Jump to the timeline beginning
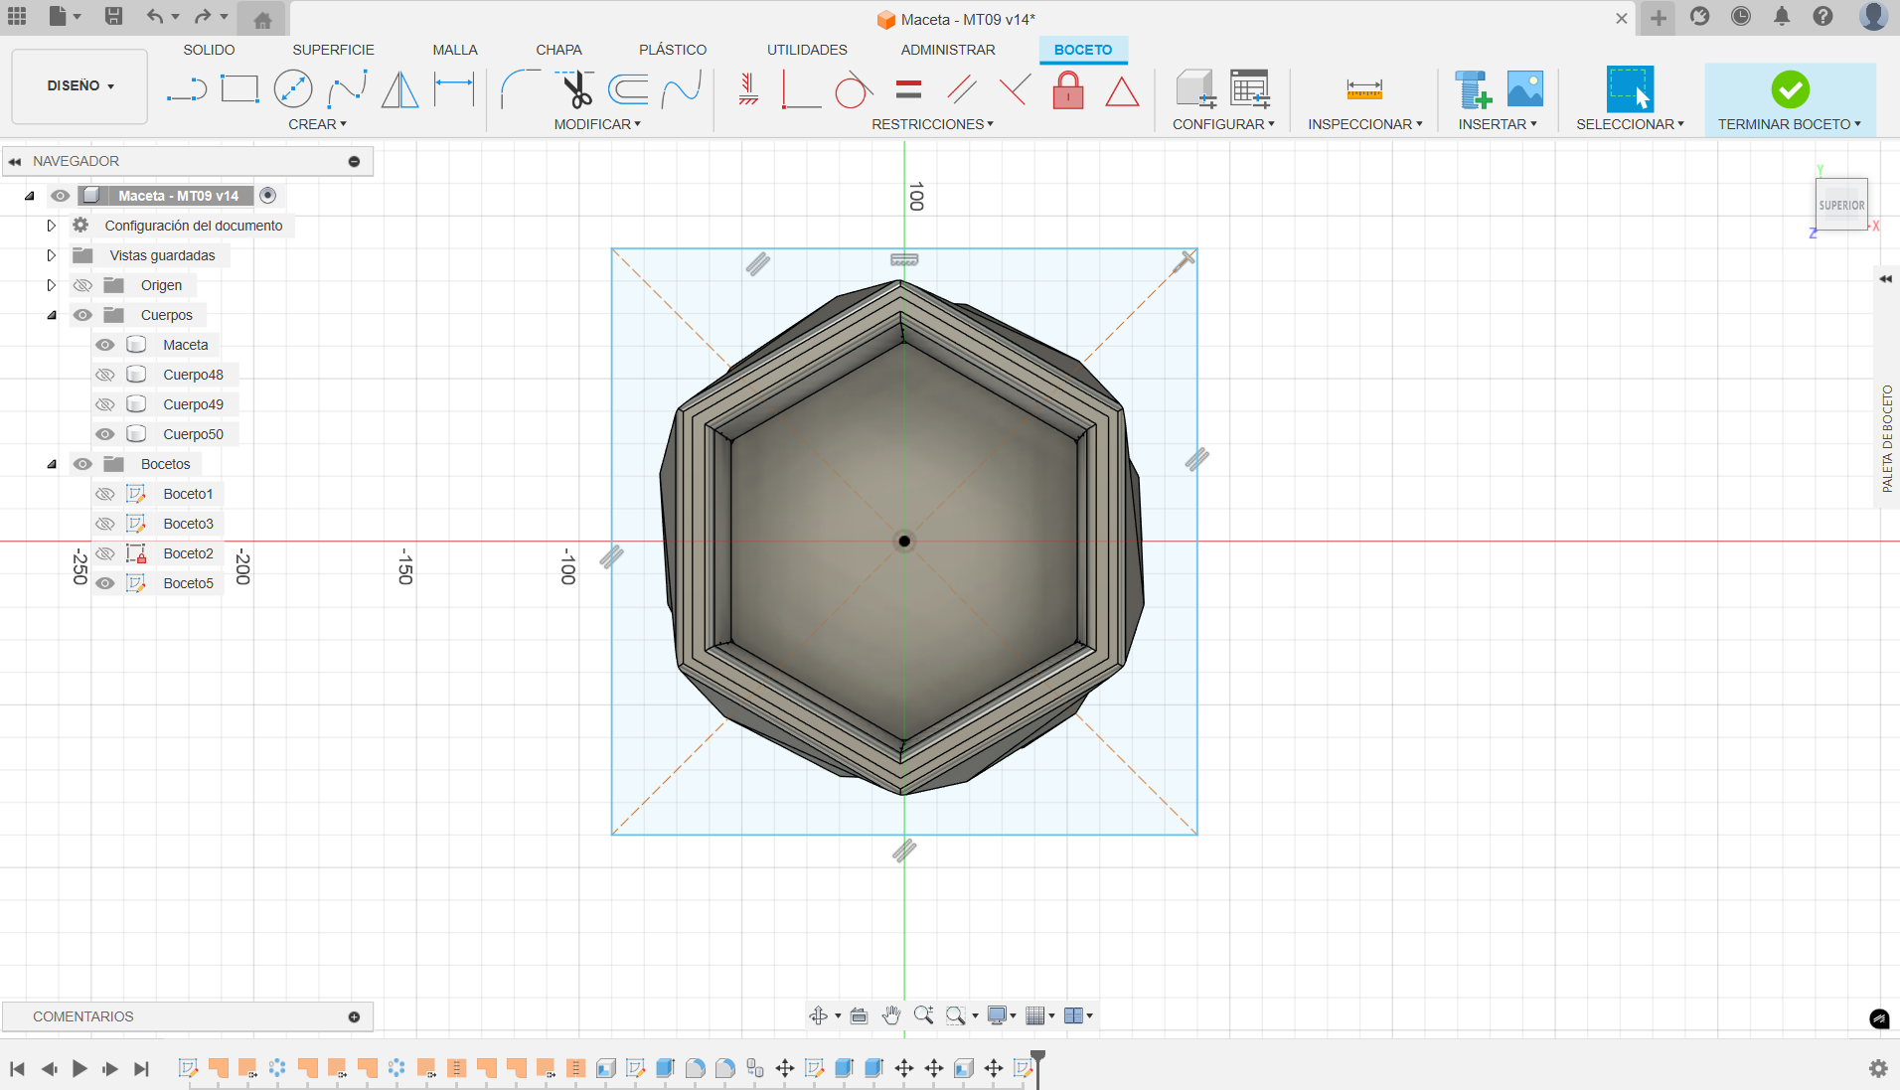 coord(17,1068)
